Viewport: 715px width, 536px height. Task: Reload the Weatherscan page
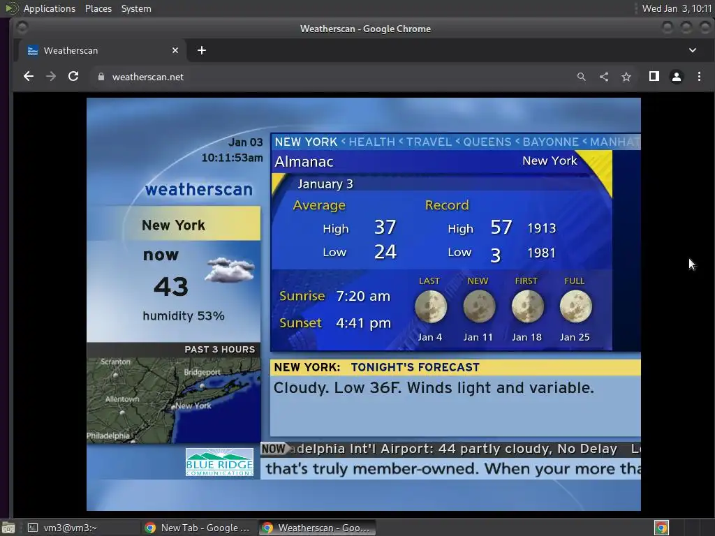pos(73,77)
